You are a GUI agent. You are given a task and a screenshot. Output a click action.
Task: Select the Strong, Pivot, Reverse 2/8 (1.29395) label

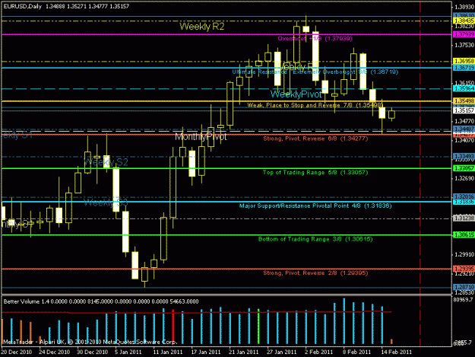(315, 273)
